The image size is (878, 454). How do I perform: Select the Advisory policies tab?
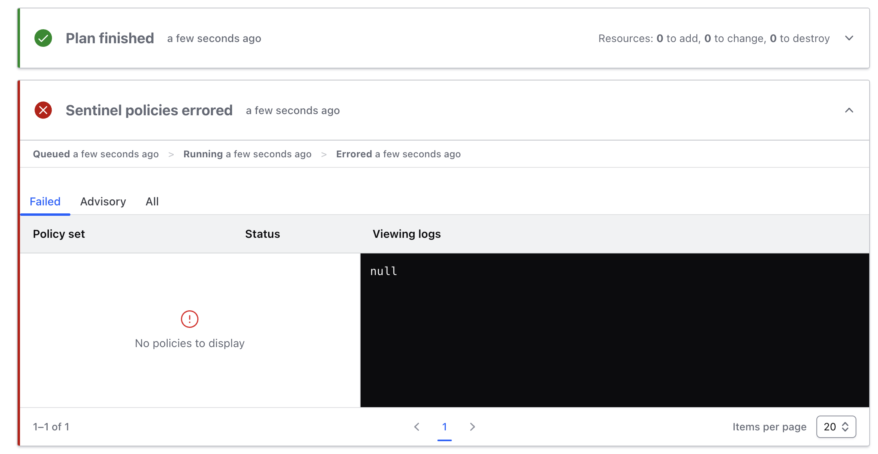coord(103,201)
